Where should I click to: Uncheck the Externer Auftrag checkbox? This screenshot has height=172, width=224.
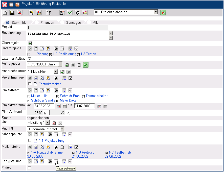tap(29, 59)
